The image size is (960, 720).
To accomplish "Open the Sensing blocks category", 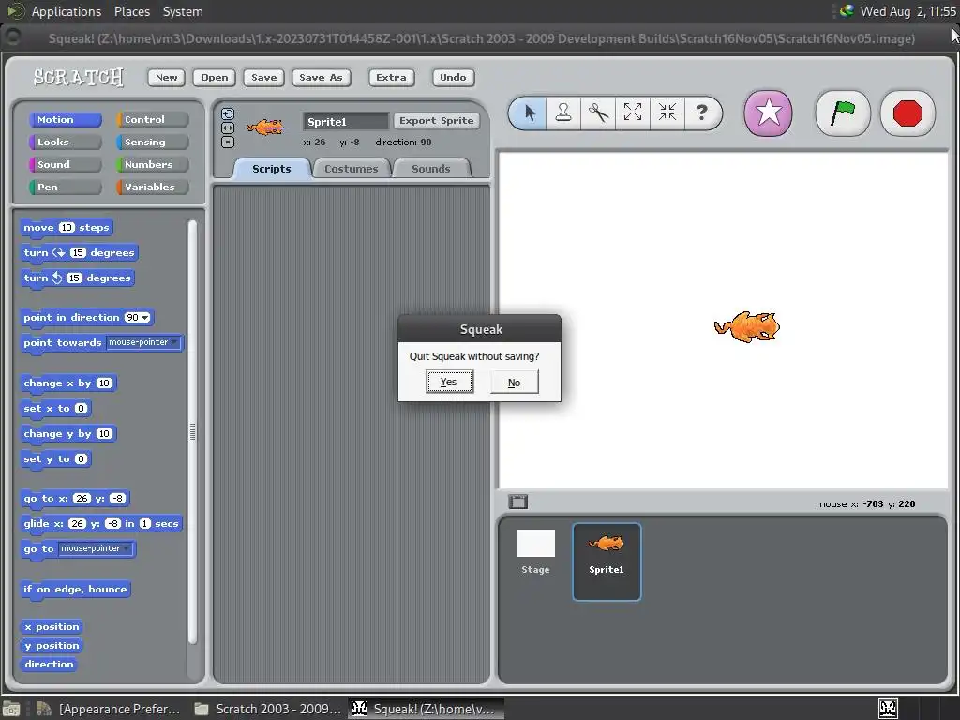I will tap(152, 142).
